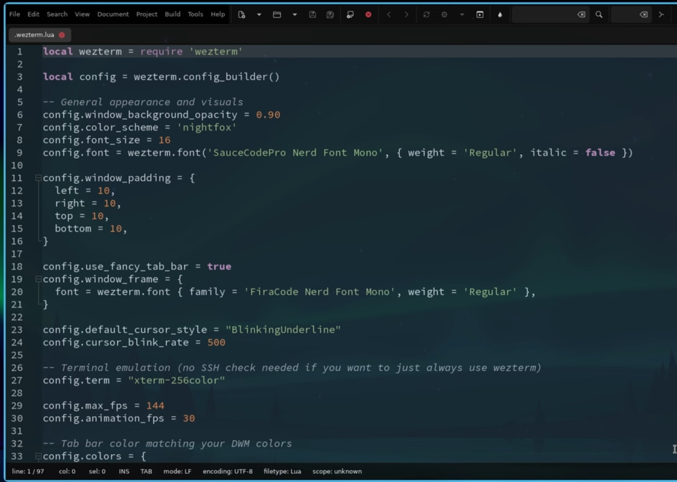
Task: Click the 'false' keyword on line 9
Action: tap(600, 153)
